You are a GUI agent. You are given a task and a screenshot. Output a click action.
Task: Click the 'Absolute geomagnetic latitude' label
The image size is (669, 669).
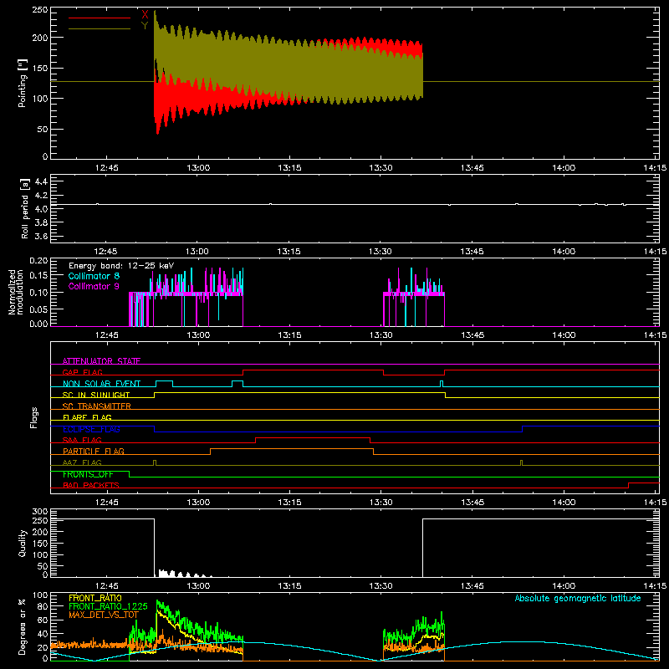point(578,598)
